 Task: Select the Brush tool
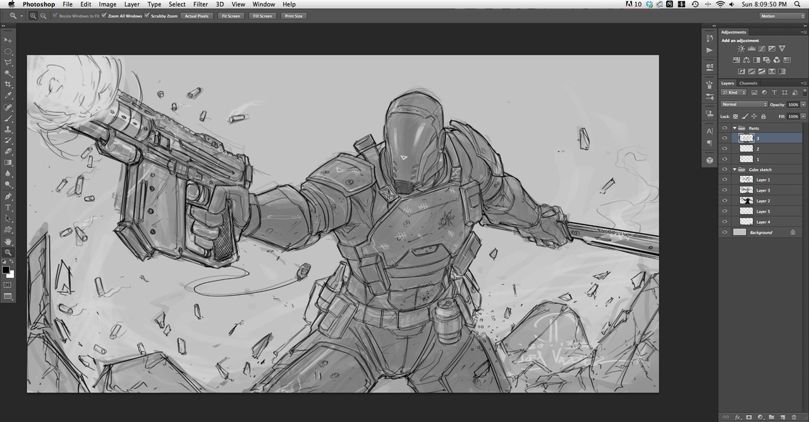[8, 118]
